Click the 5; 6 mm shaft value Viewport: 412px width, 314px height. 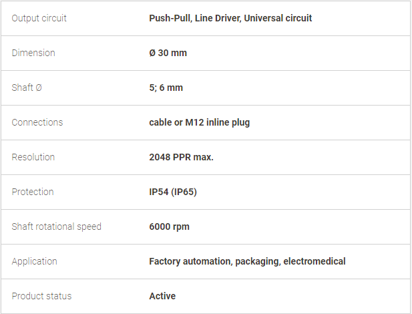(x=166, y=88)
